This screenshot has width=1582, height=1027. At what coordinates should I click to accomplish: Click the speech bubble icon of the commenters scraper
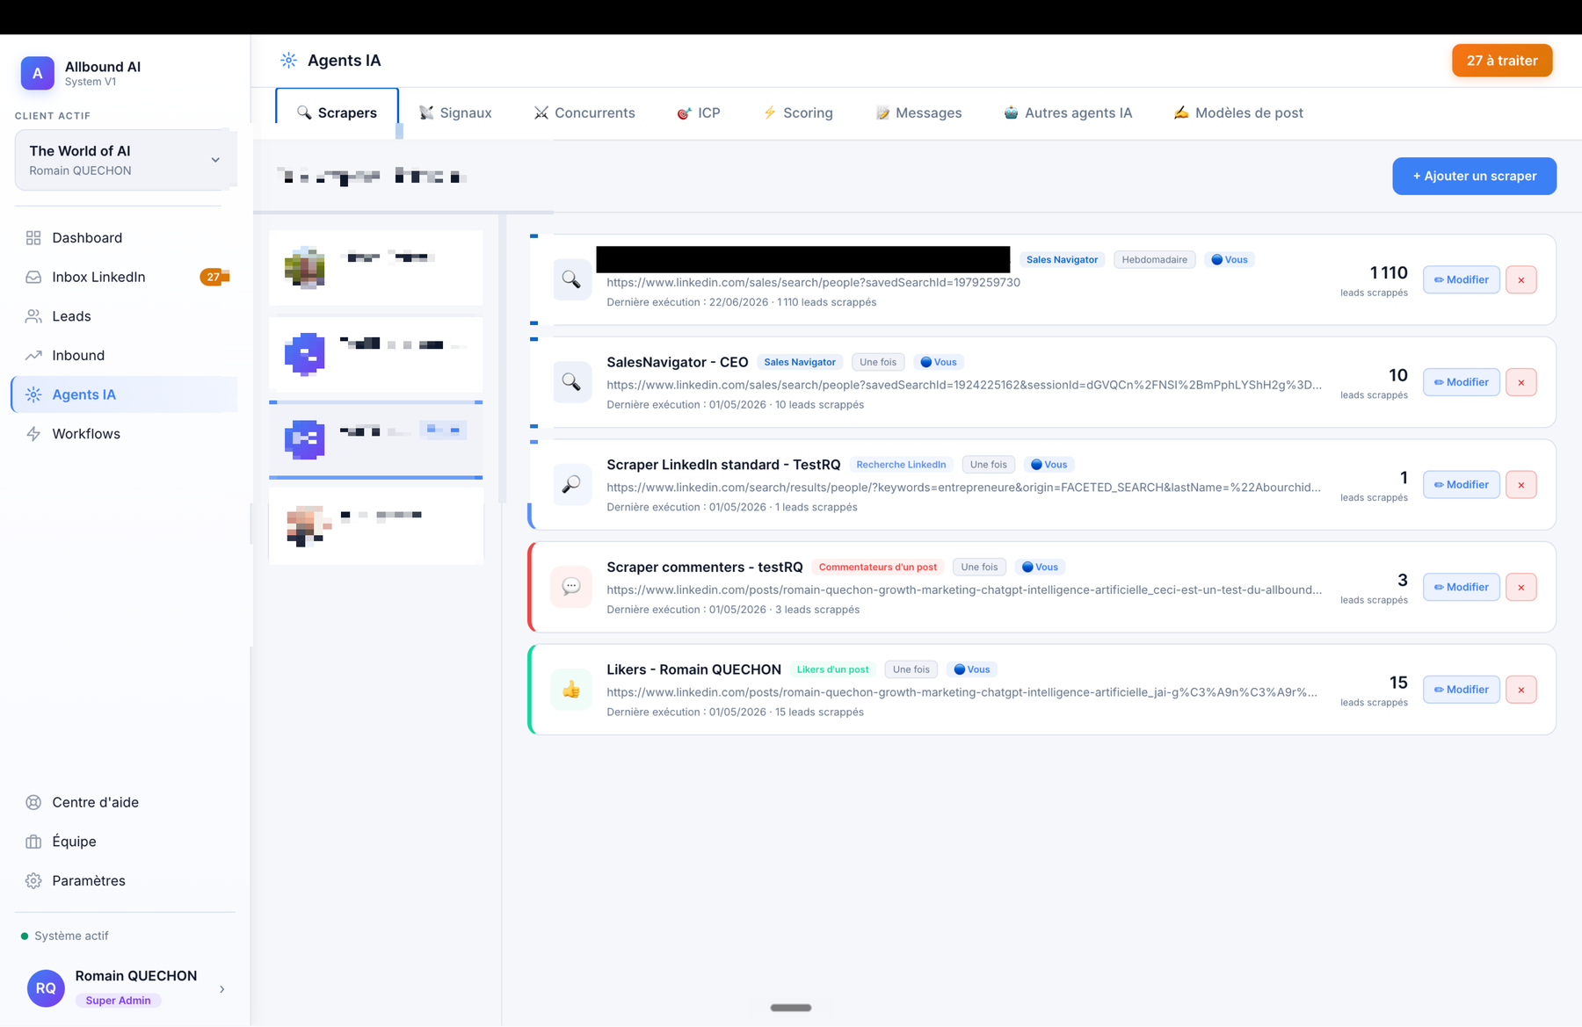coord(571,587)
